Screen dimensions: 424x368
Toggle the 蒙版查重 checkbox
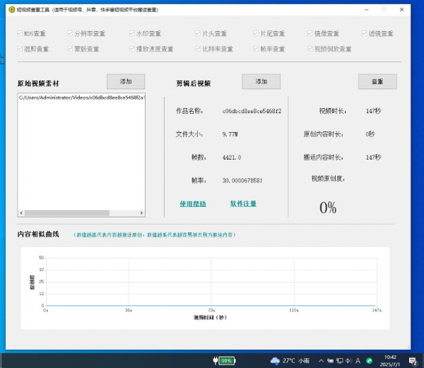coord(70,49)
